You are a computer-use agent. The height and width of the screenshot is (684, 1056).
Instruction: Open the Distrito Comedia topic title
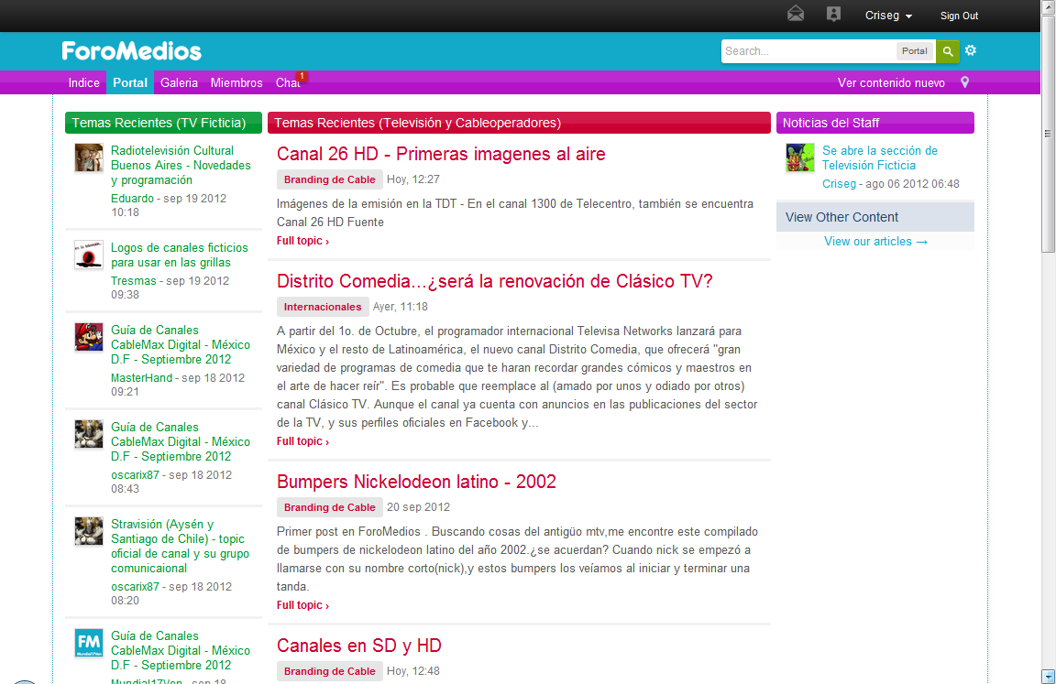(494, 281)
